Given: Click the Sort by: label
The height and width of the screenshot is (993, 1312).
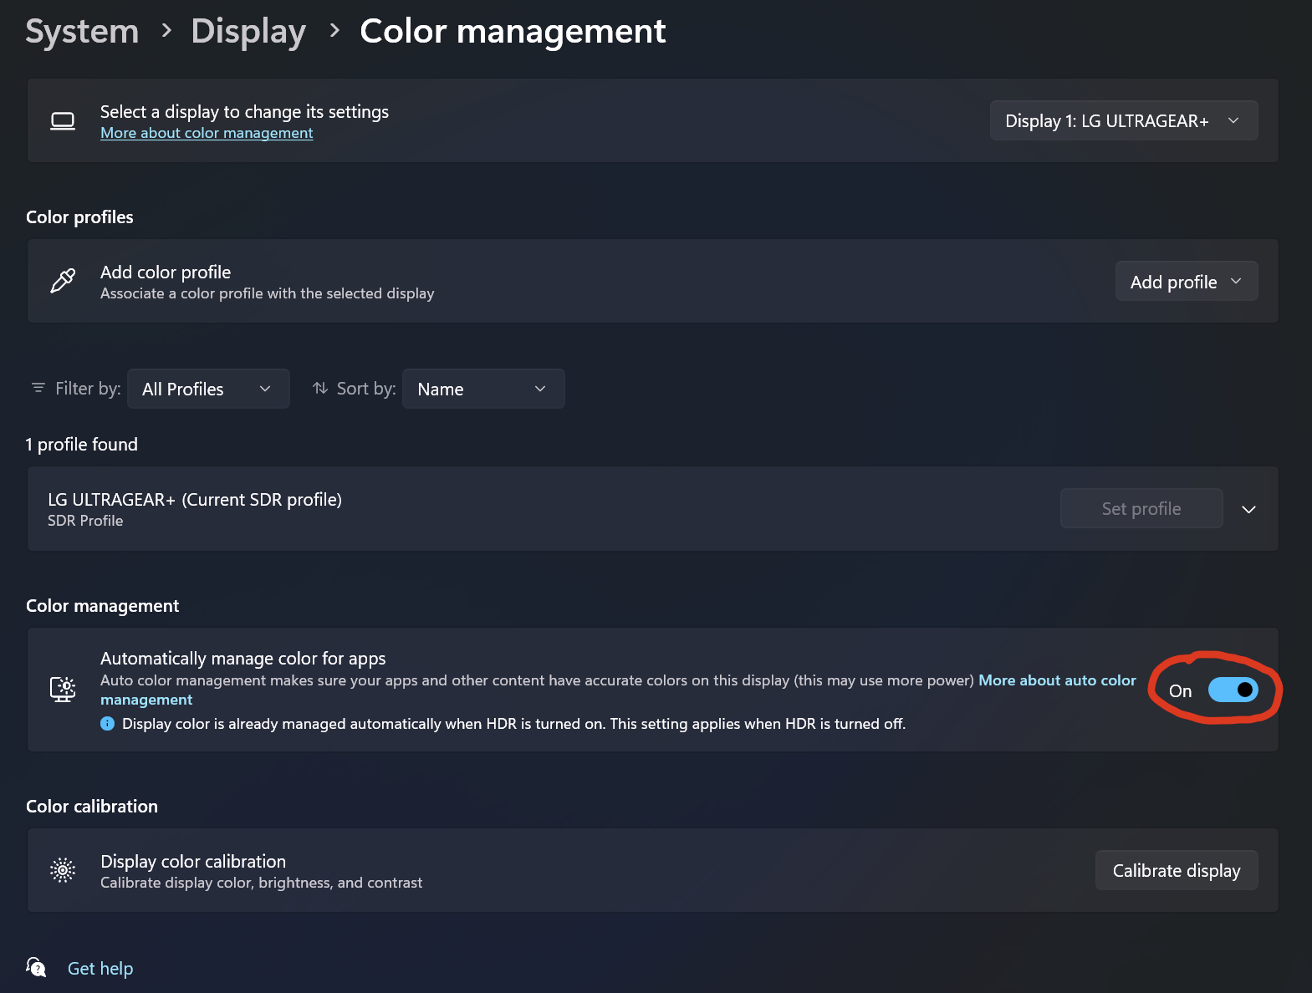Looking at the screenshot, I should pos(366,389).
